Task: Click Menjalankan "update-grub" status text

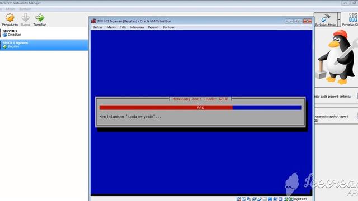Action: pos(130,117)
